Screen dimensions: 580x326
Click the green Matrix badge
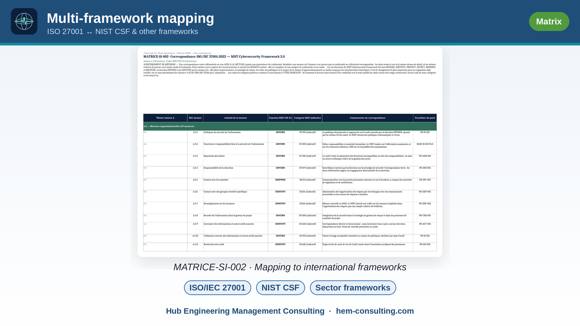(549, 21)
